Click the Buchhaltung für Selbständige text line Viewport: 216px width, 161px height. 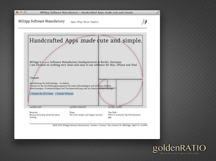tap(49, 83)
